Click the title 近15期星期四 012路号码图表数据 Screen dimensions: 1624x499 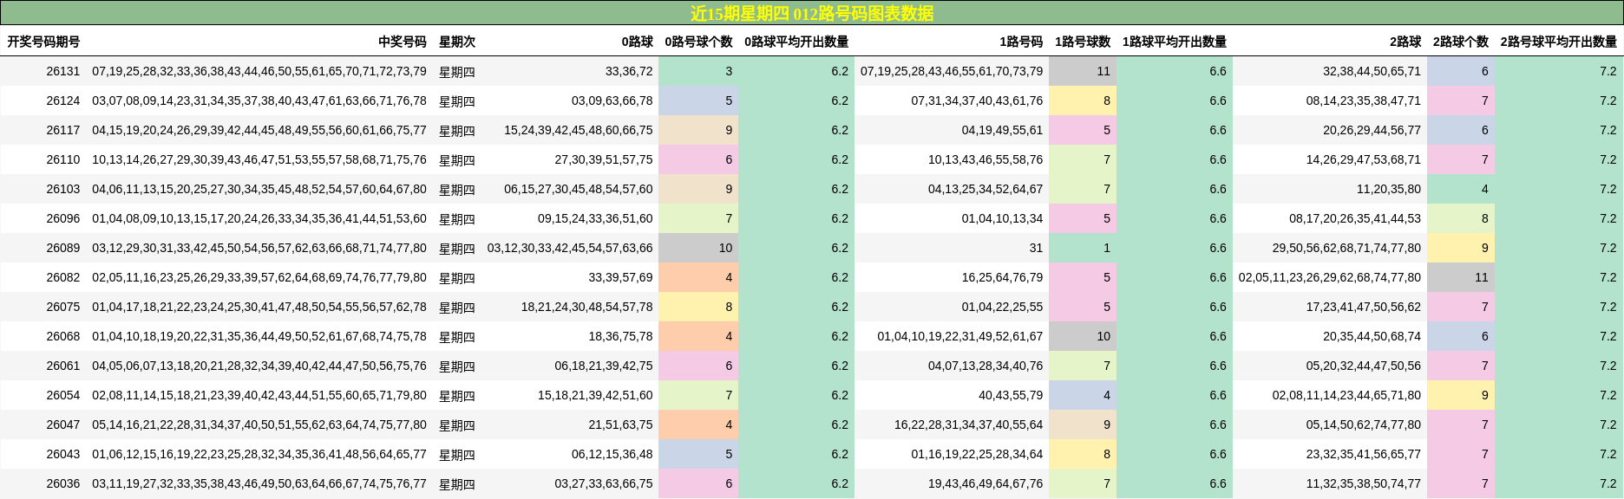(812, 13)
